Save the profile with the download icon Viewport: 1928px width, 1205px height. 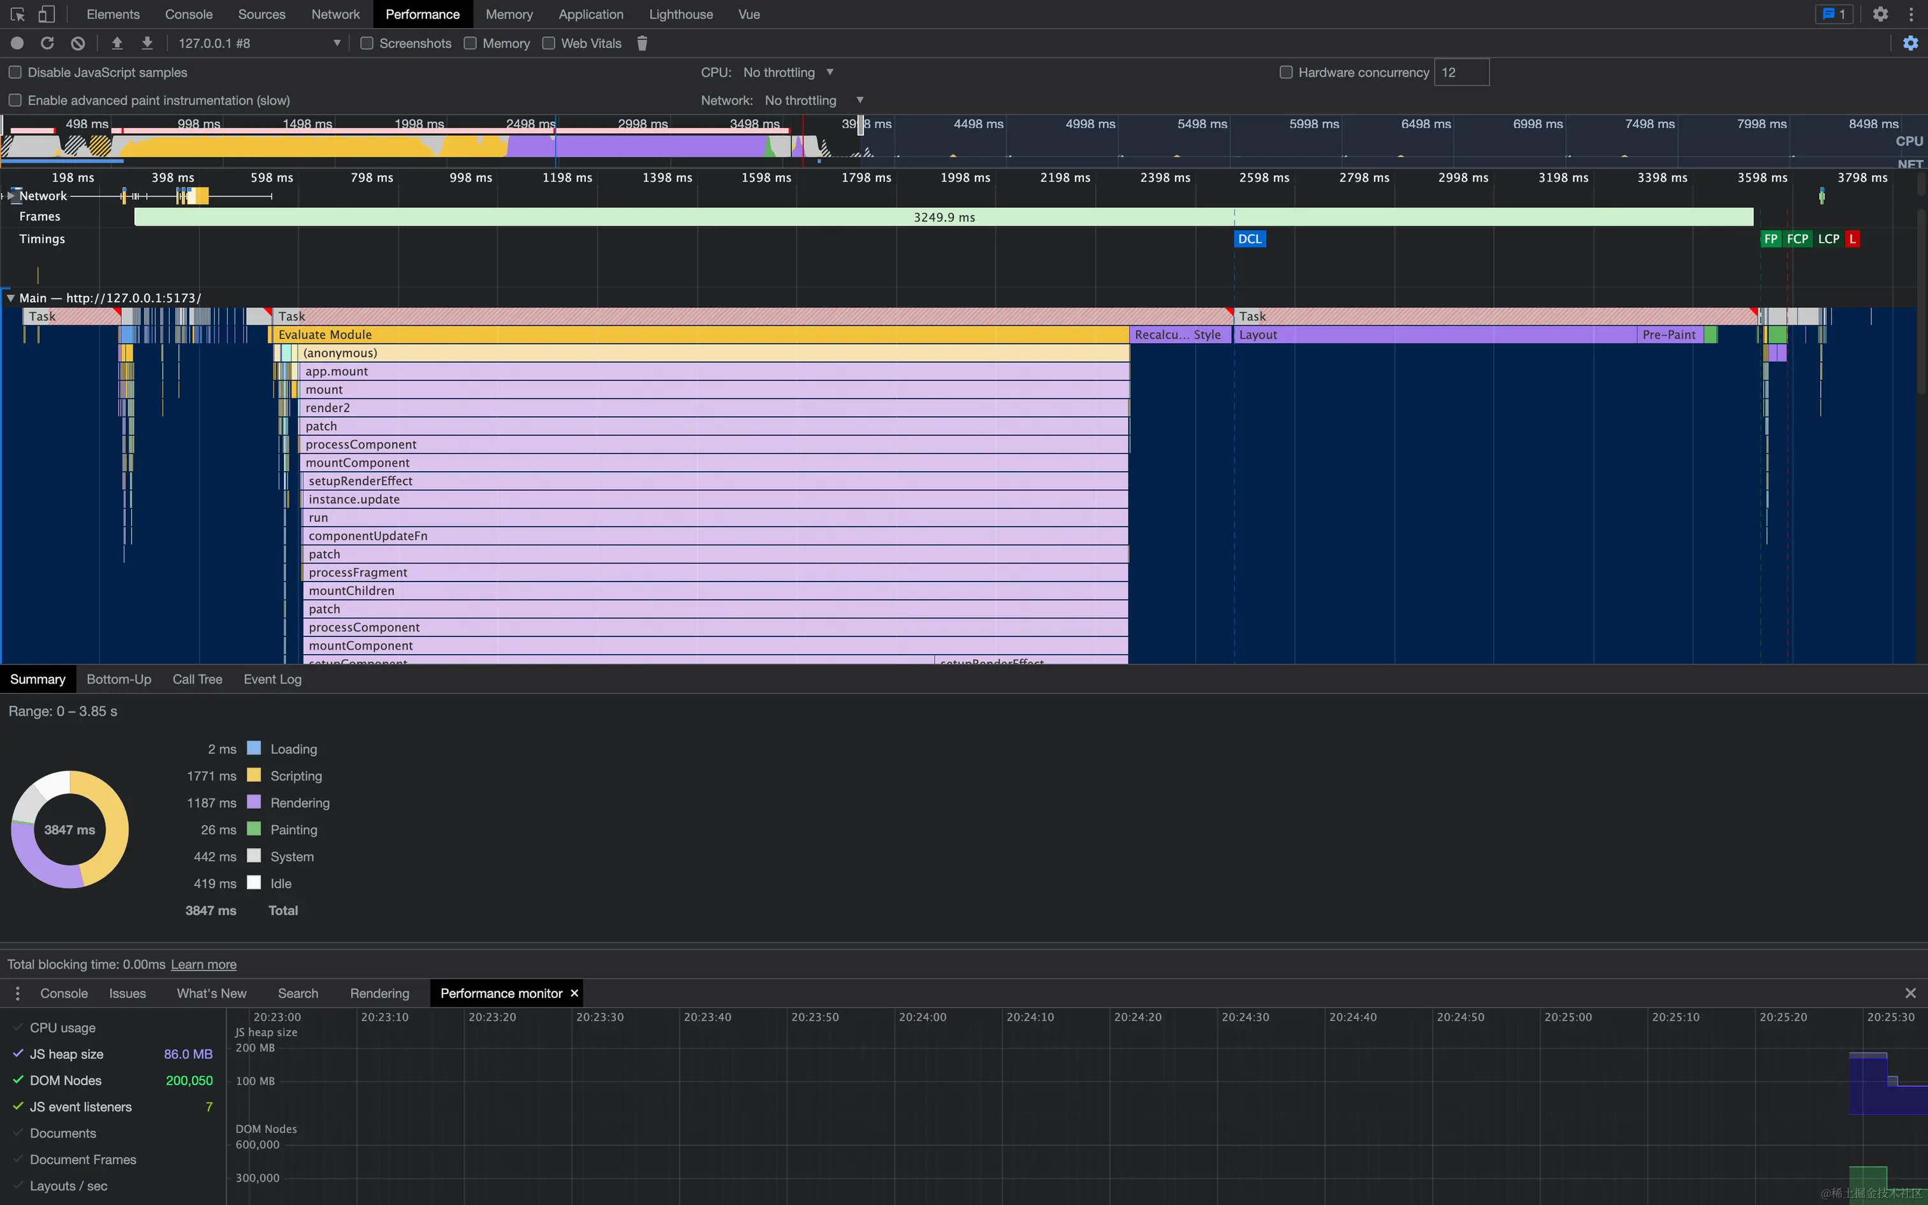[x=147, y=43]
